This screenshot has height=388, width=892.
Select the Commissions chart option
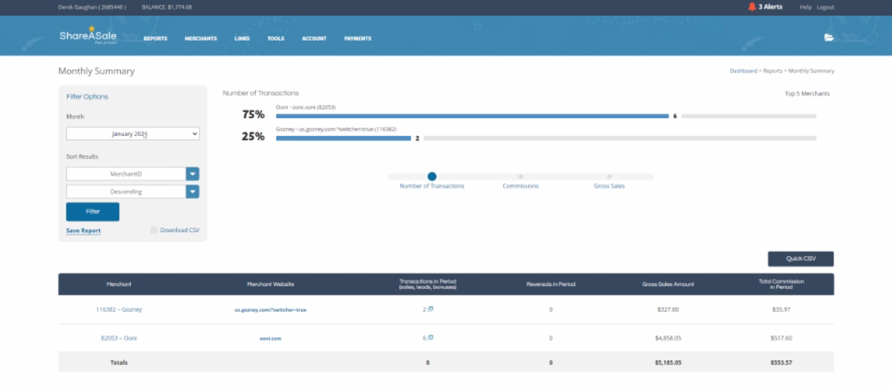tap(520, 176)
